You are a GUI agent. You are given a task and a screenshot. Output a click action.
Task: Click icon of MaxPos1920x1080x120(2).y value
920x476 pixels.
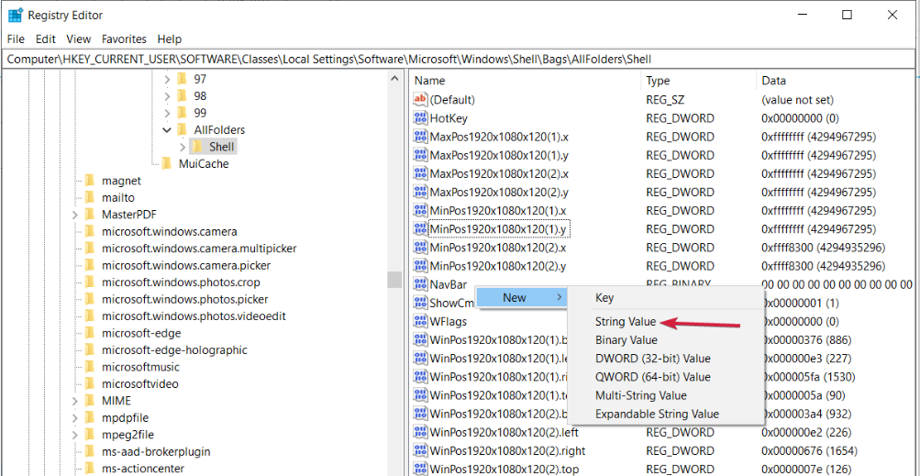click(x=421, y=192)
